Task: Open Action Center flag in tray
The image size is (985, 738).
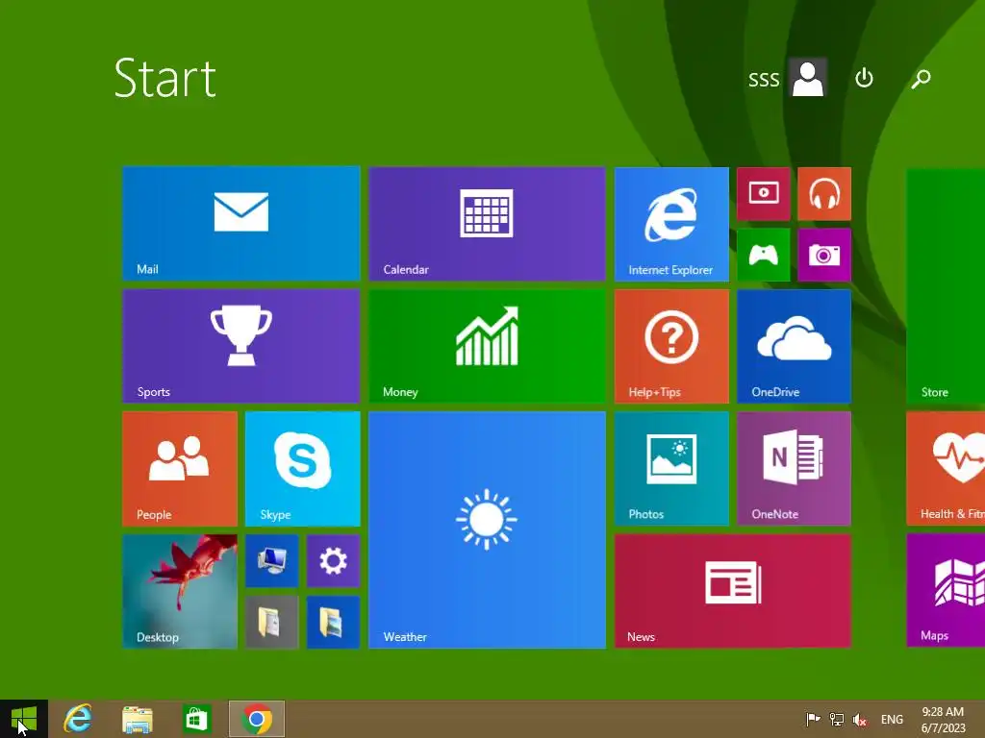Action: click(x=813, y=719)
